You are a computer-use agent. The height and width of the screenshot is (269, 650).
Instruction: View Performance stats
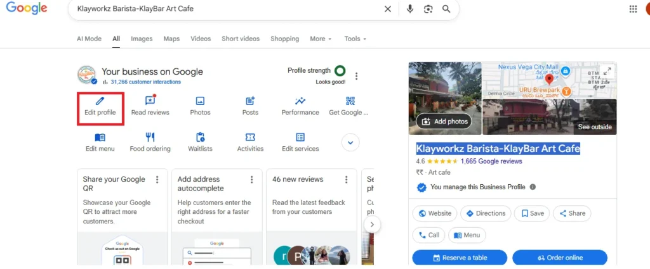(x=300, y=106)
